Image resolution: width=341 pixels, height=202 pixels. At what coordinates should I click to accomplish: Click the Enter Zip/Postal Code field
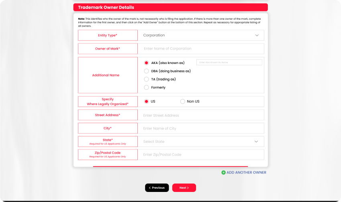click(201, 155)
